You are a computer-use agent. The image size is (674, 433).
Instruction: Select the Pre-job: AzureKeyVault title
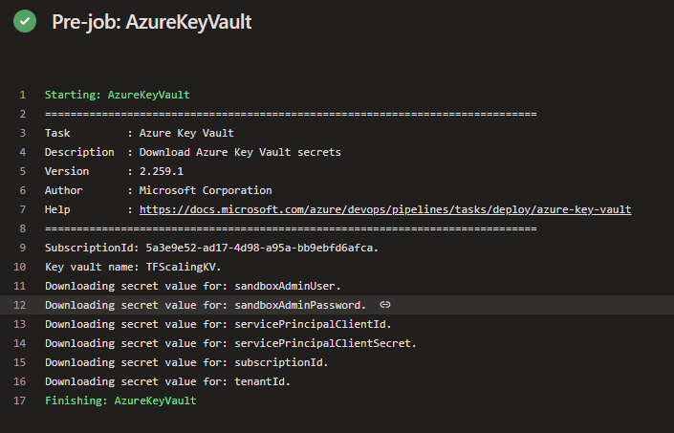tap(152, 22)
